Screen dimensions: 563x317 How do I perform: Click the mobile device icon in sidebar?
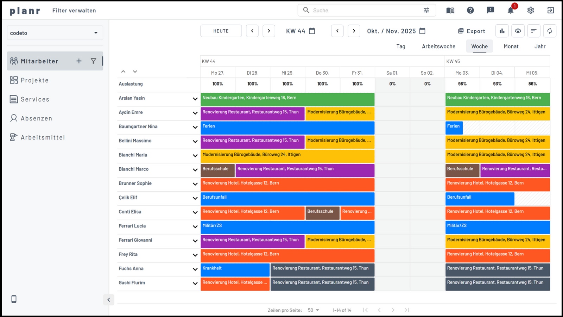14,299
